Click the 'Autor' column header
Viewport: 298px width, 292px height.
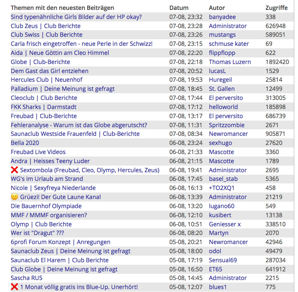(217, 8)
